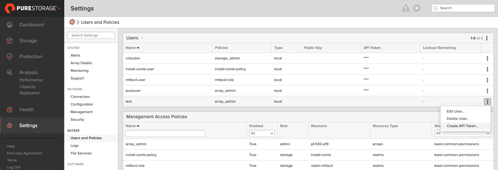498x170 pixels.
Task: Click the warning triangle alert icon
Action: click(x=406, y=8)
